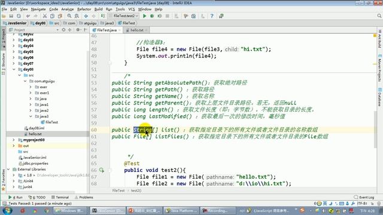
Task: Switch to Recording taskbar window
Action: tap(218, 211)
